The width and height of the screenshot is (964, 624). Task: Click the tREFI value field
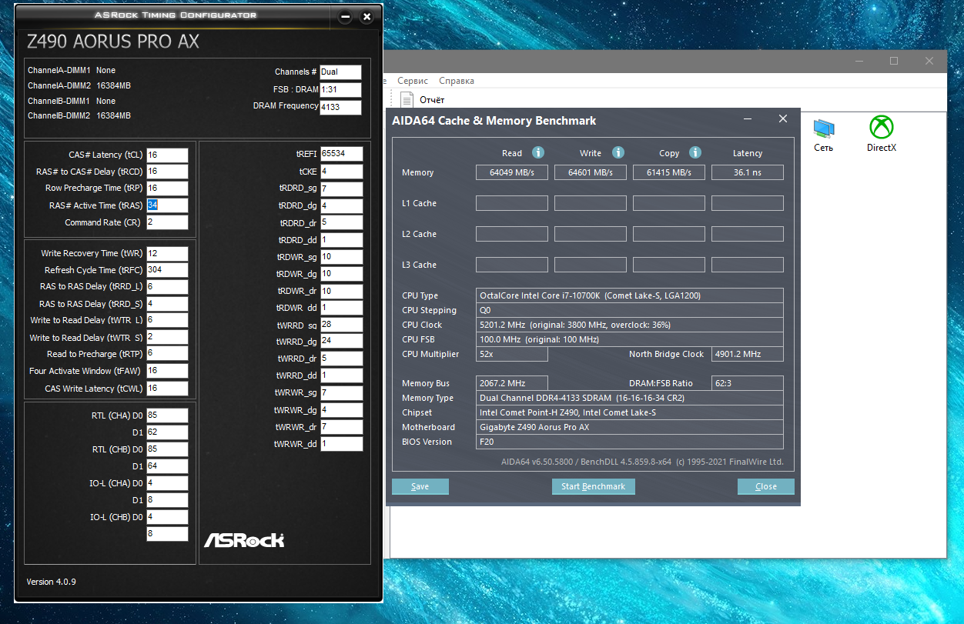coord(341,154)
